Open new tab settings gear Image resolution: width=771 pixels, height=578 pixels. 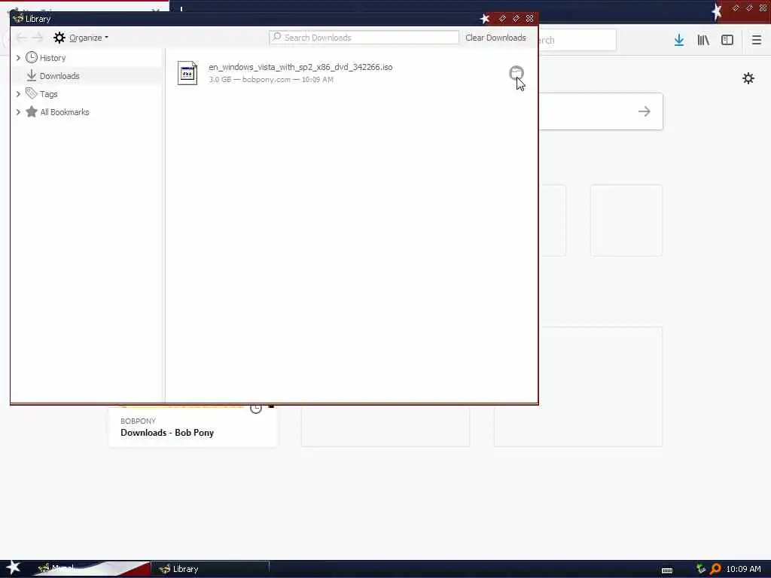[748, 78]
